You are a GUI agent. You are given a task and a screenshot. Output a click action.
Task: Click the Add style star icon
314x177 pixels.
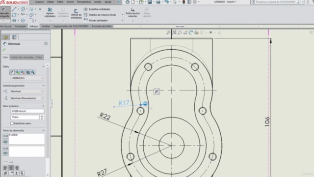pos(17,72)
